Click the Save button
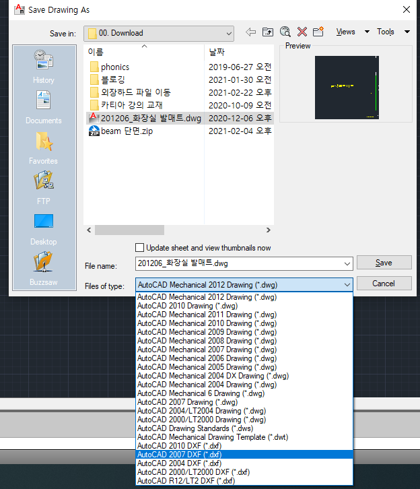Viewport: 420px width, 489px height. point(384,263)
